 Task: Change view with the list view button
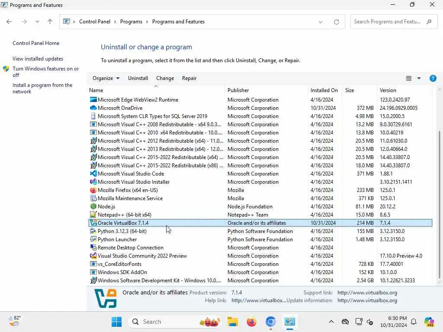408,78
